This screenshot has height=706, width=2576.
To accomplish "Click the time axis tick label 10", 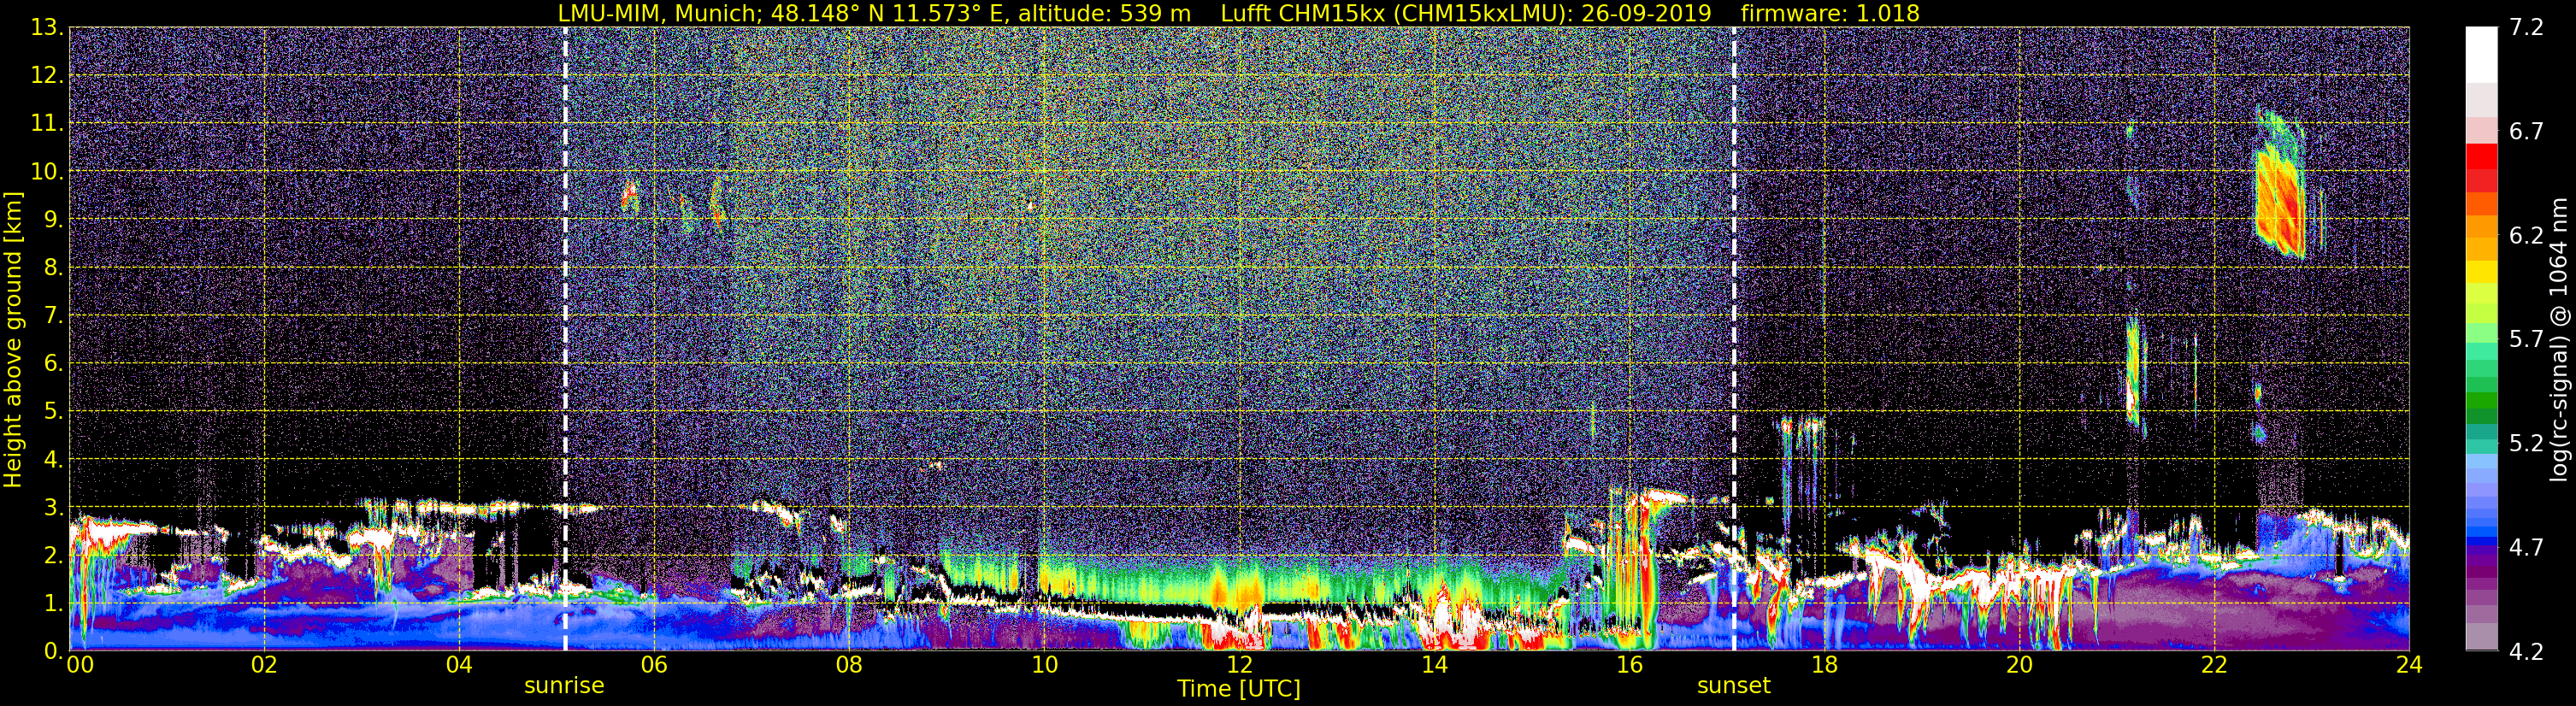I will tap(1044, 665).
